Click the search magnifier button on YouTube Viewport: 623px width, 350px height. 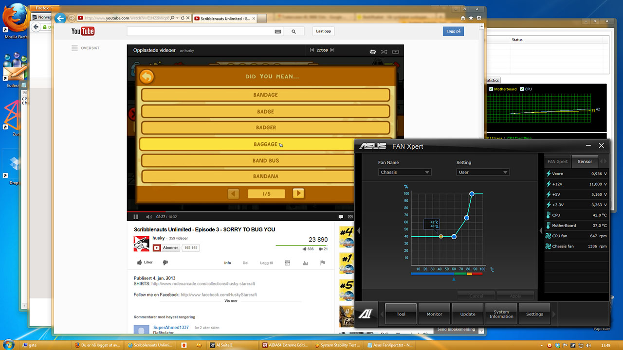pyautogui.click(x=293, y=31)
